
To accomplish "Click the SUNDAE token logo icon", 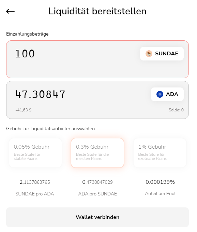I will click(149, 54).
